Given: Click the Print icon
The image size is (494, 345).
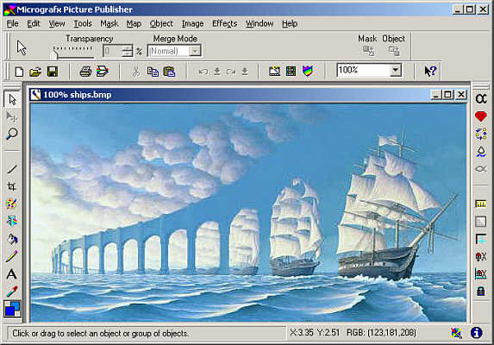Looking at the screenshot, I should tap(85, 72).
